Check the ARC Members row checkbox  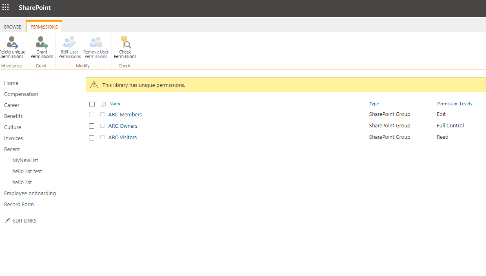pyautogui.click(x=92, y=115)
